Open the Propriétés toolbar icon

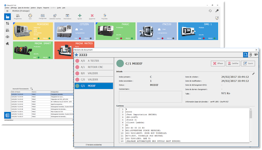(104, 17)
